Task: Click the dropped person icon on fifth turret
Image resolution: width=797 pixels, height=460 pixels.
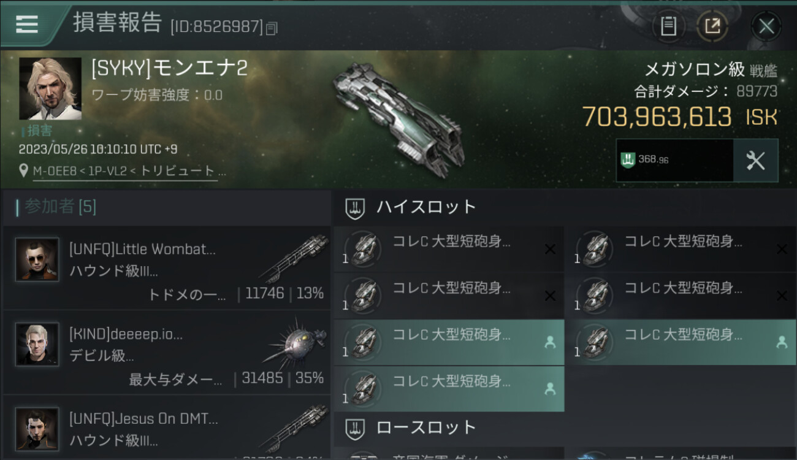Action: [x=550, y=342]
